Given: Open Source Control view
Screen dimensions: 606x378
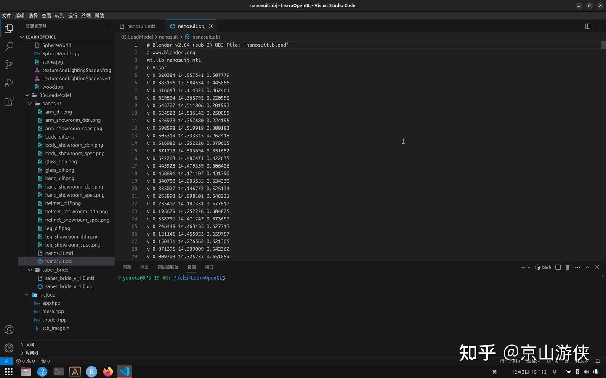Looking at the screenshot, I should (9, 65).
